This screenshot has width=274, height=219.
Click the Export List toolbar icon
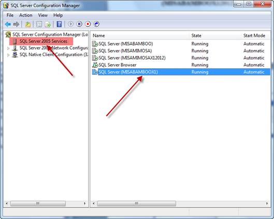(x=48, y=24)
